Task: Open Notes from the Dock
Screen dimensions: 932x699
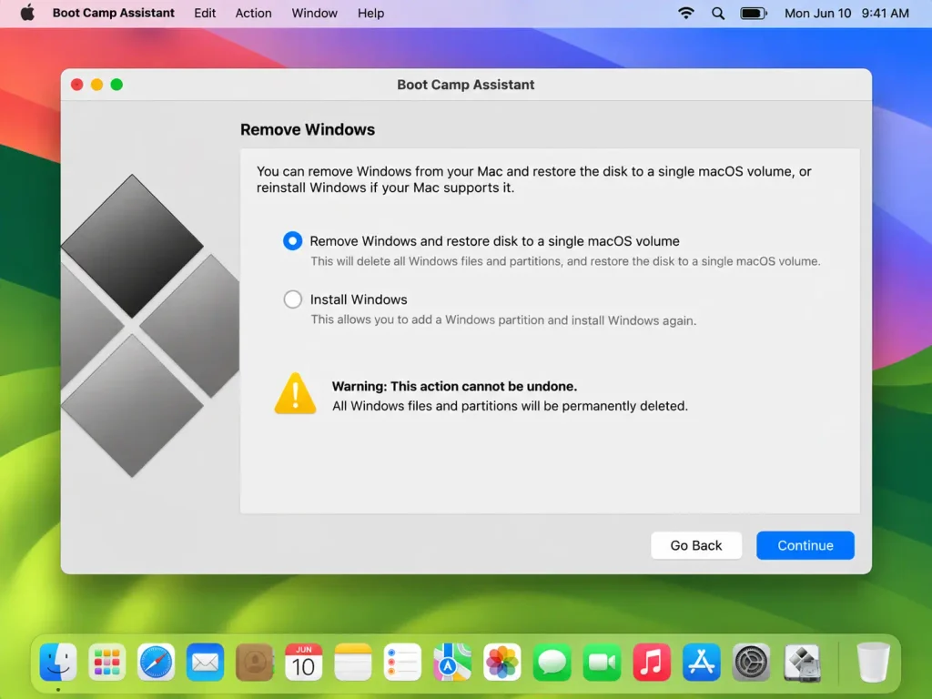Action: pyautogui.click(x=353, y=663)
